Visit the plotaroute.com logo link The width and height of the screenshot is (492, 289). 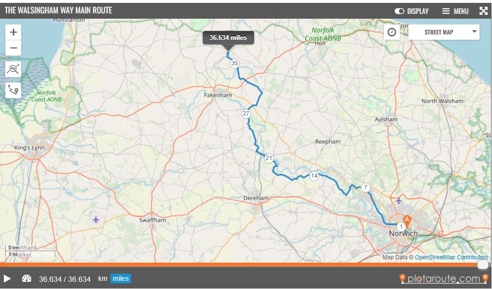(x=443, y=278)
